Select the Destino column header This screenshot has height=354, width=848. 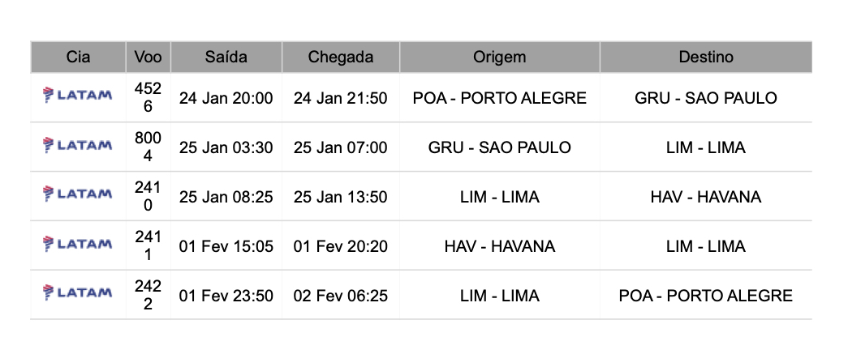coord(706,57)
